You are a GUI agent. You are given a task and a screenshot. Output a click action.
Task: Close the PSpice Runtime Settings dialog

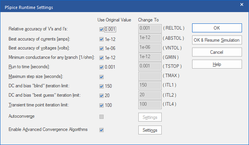click(242, 4)
